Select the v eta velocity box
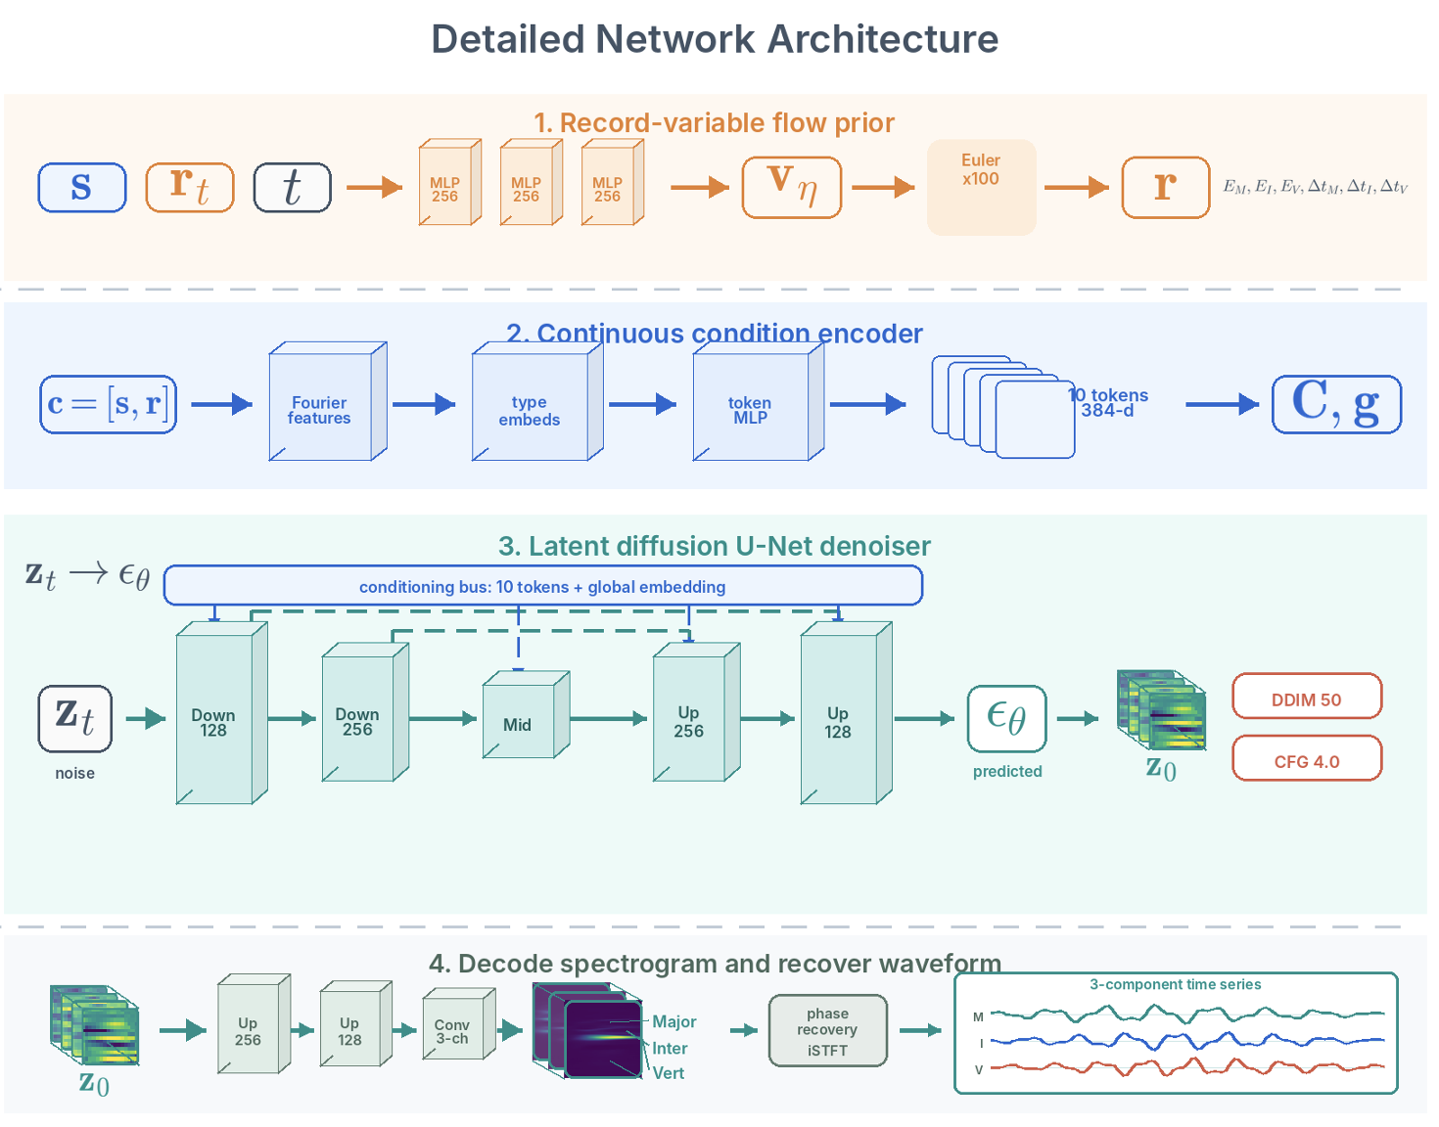This screenshot has height=1127, width=1439. pos(792,187)
